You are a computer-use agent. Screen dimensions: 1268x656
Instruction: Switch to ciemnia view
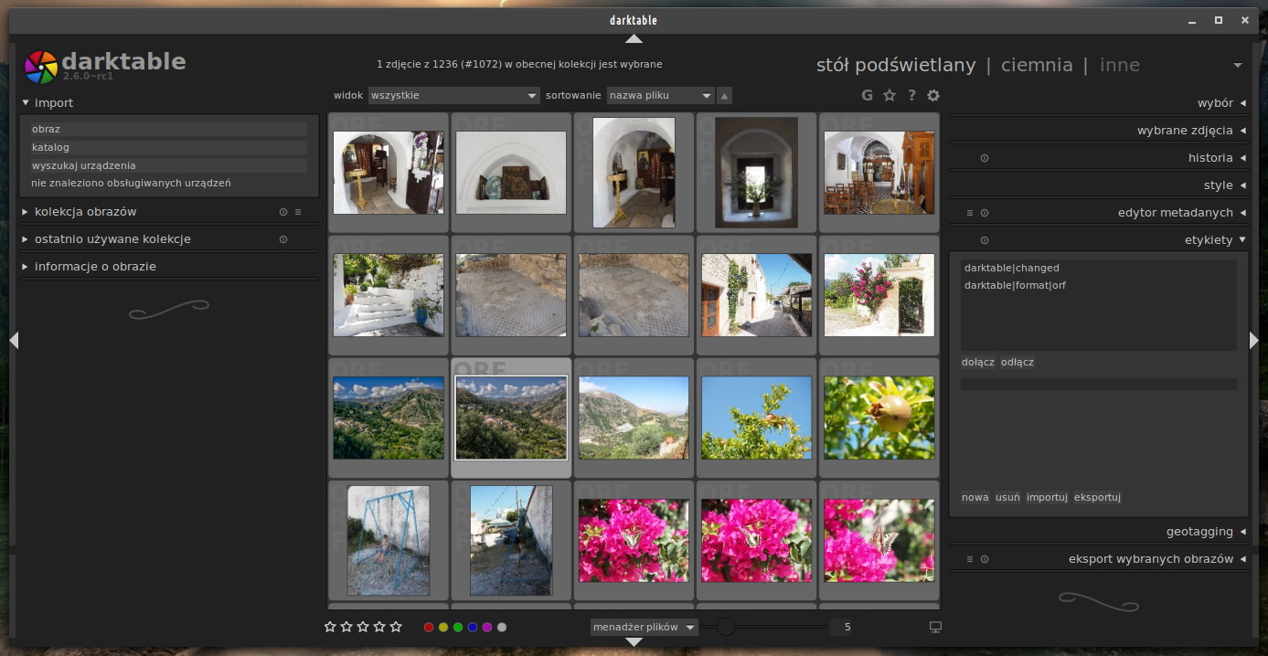pos(1037,65)
